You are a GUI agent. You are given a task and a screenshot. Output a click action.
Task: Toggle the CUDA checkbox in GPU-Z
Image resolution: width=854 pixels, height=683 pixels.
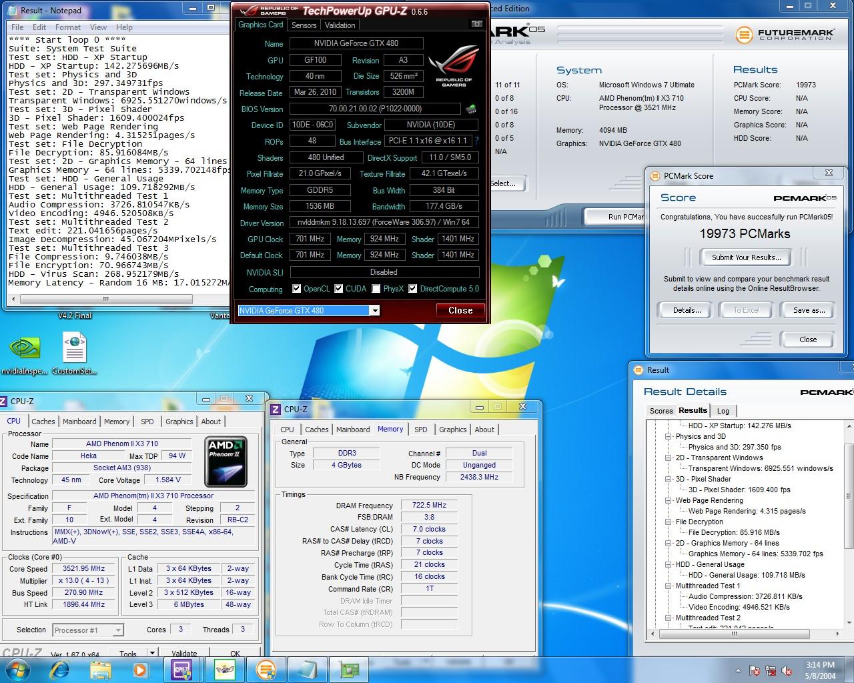tap(339, 289)
